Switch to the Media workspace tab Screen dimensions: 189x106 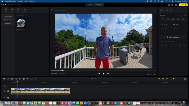pos(90,5)
